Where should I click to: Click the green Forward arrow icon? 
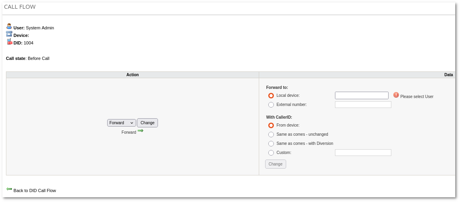[x=141, y=131]
